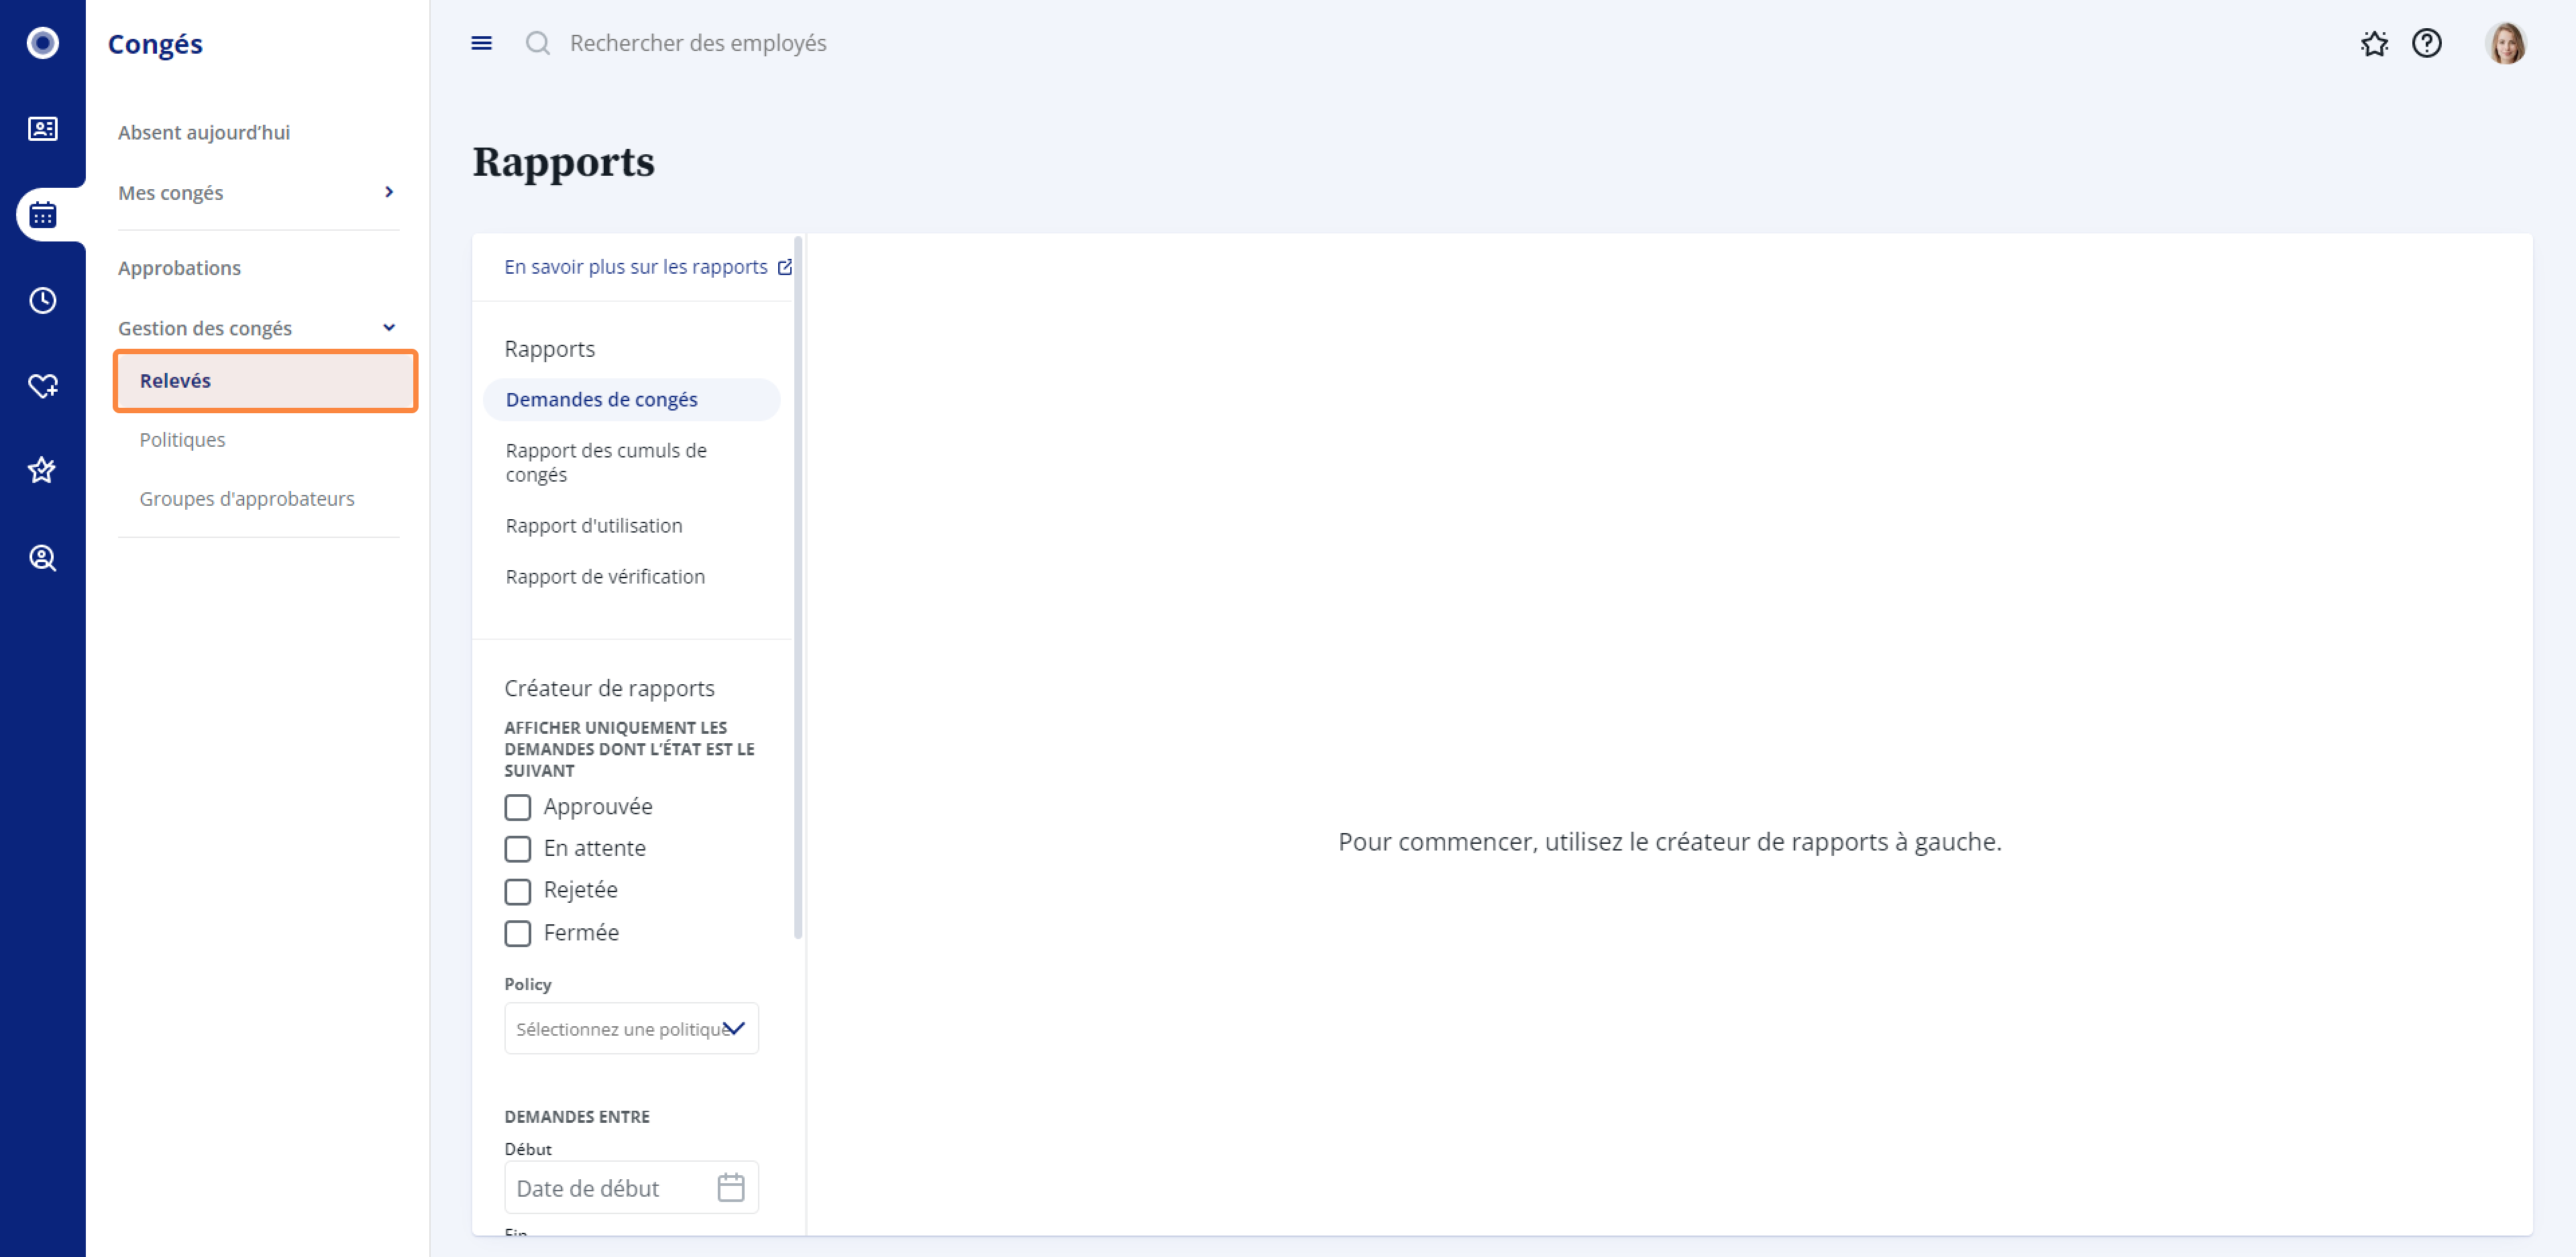Click the Rechercher des employés search field
This screenshot has width=2576, height=1257.
[x=698, y=43]
